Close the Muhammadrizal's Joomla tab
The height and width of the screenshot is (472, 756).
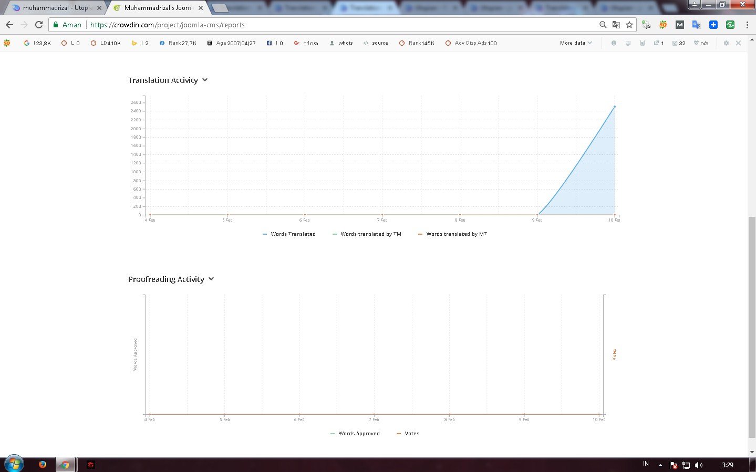pos(201,8)
